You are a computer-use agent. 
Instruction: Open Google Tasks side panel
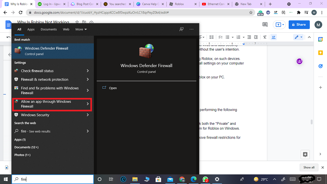[x=320, y=66]
